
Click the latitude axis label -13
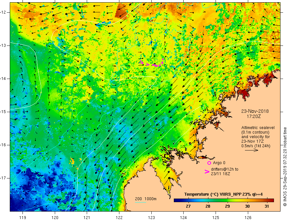(x=3, y=45)
